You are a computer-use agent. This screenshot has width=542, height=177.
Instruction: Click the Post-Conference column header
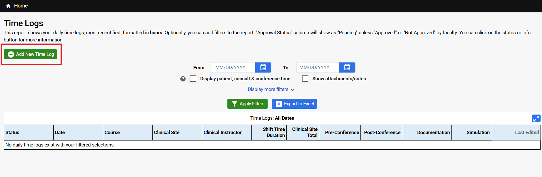(381, 132)
